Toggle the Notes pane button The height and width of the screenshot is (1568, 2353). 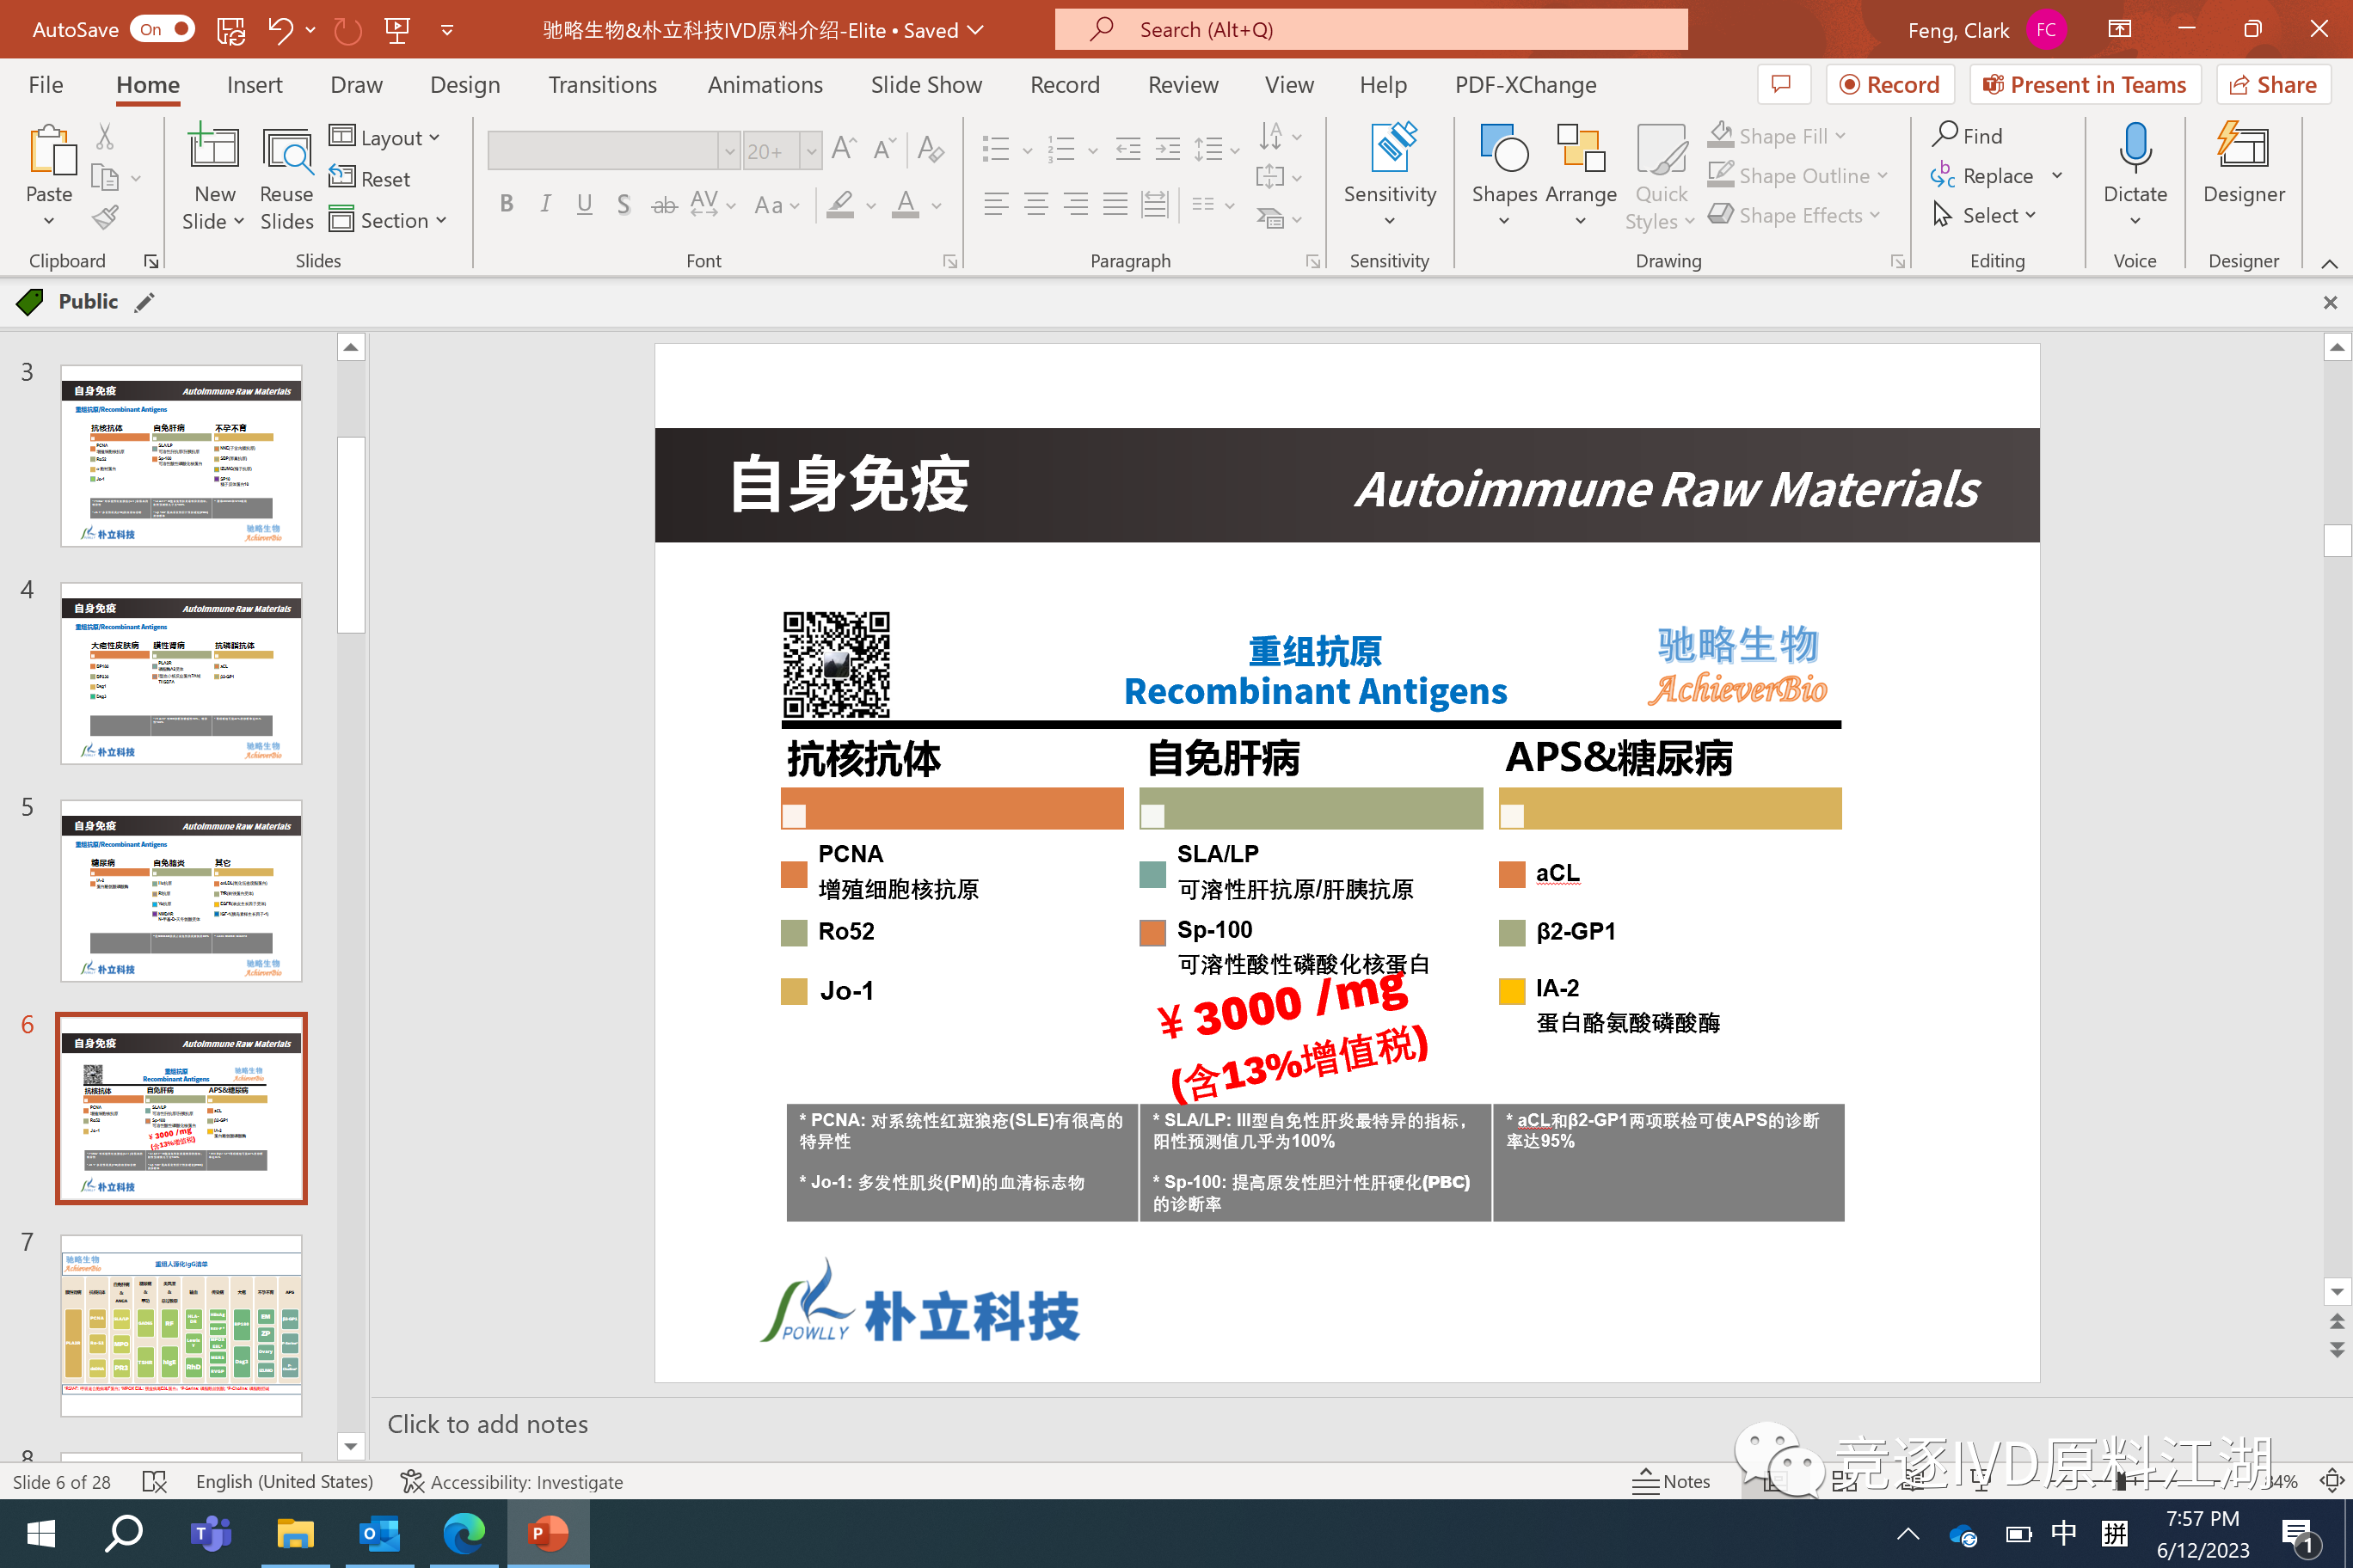[1671, 1481]
